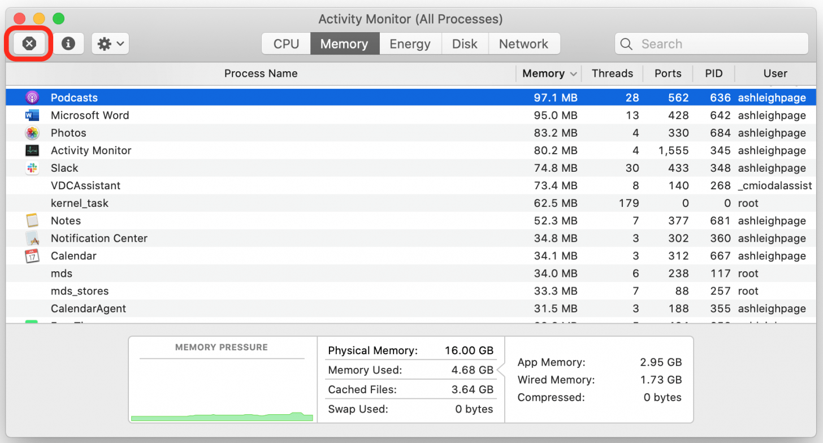The width and height of the screenshot is (823, 443).
Task: Sort by the Threads column header
Action: [x=612, y=73]
